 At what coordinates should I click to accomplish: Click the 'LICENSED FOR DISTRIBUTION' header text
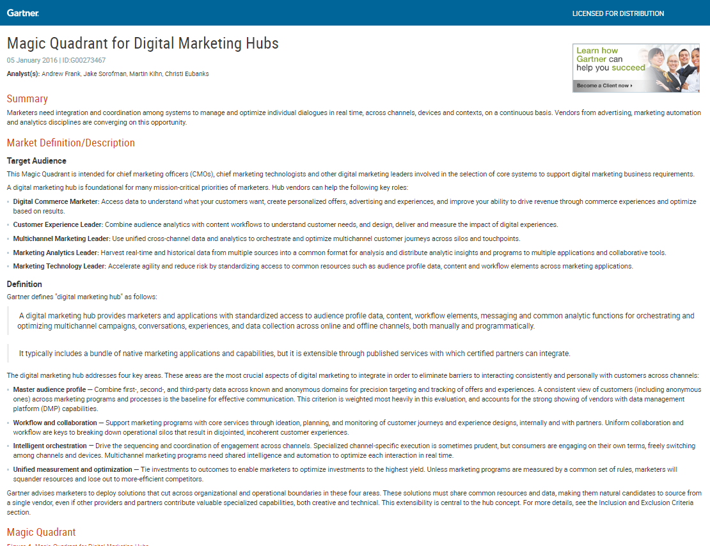tap(618, 13)
